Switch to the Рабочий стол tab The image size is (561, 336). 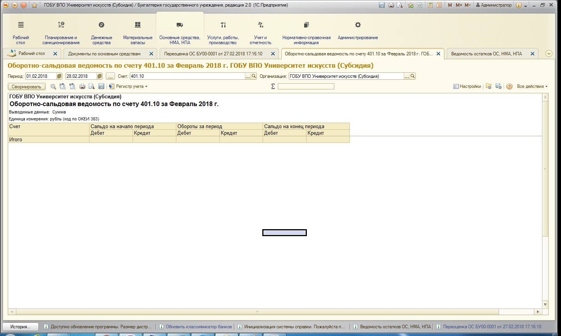tap(32, 54)
